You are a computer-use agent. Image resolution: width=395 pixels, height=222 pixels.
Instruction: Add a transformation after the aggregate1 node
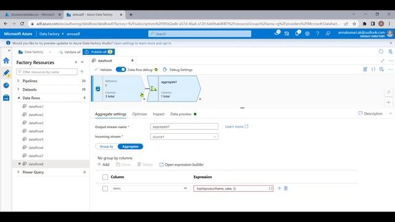pos(200,99)
